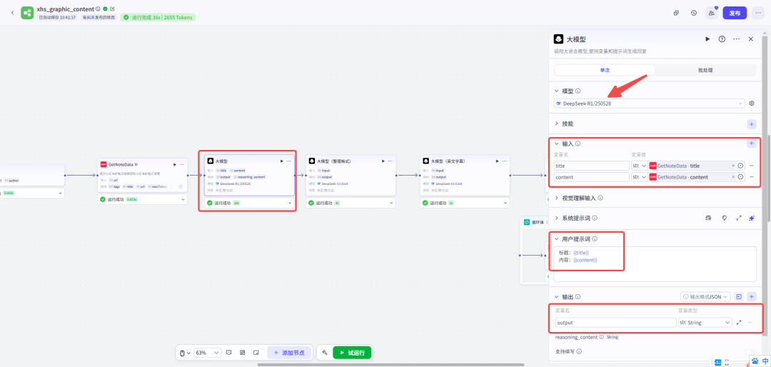Click the grid layout icon in bottom toolbar
The height and width of the screenshot is (367, 771).
click(243, 353)
